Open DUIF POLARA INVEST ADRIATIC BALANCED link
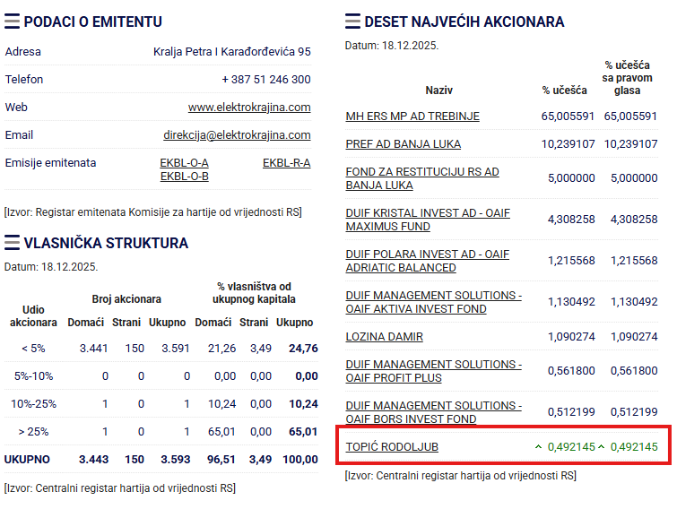Image resolution: width=677 pixels, height=509 pixels. (427, 261)
